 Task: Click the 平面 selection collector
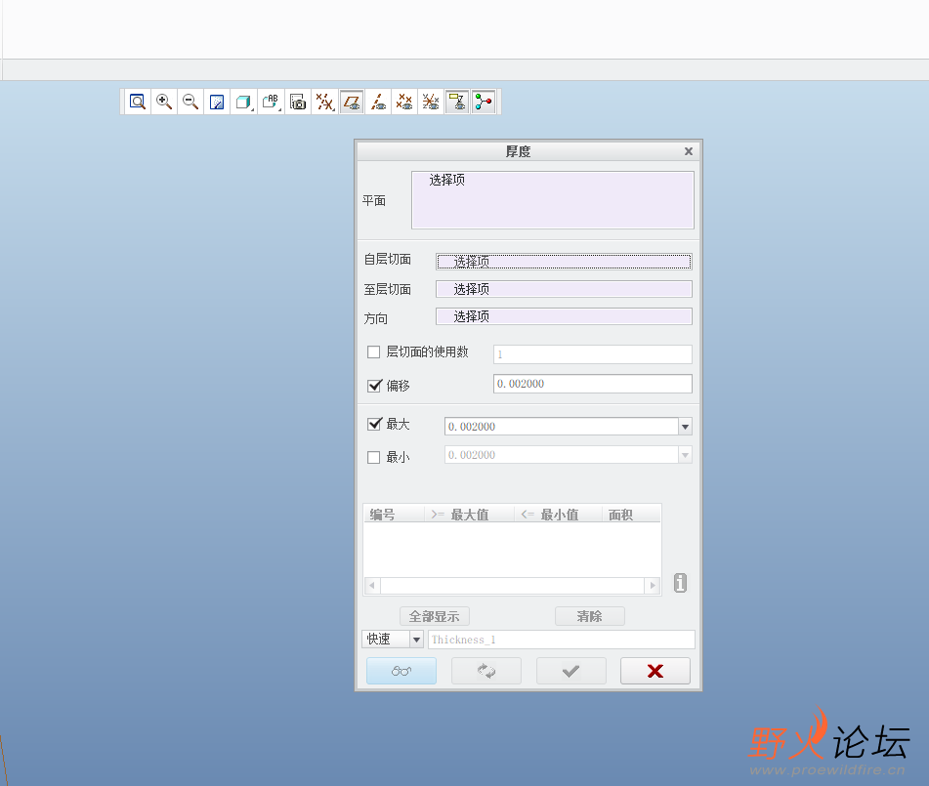553,200
